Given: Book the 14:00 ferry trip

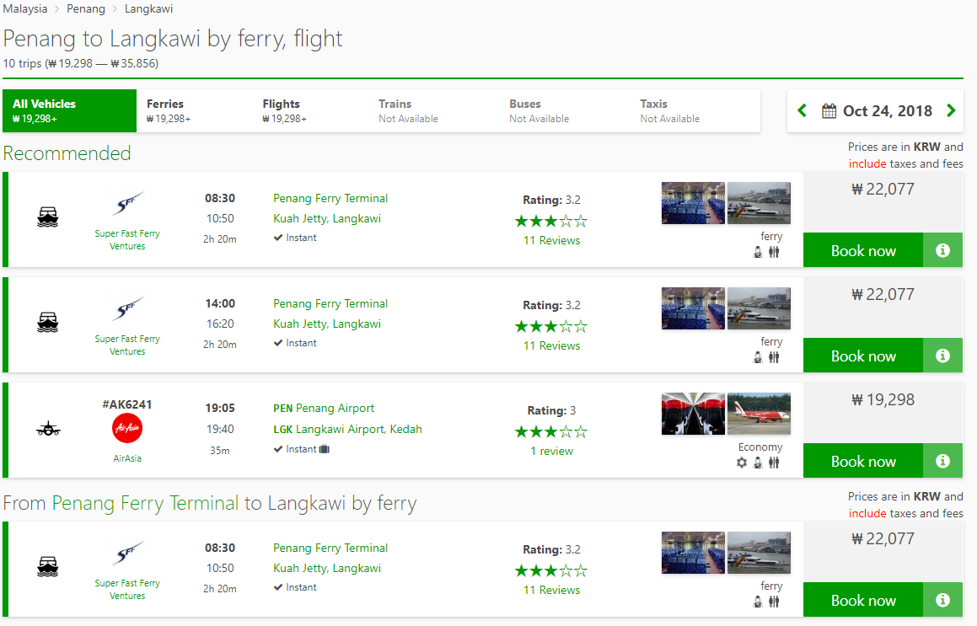Looking at the screenshot, I should [x=863, y=356].
